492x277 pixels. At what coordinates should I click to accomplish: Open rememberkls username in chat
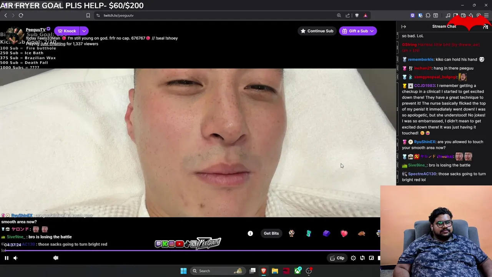421,60
